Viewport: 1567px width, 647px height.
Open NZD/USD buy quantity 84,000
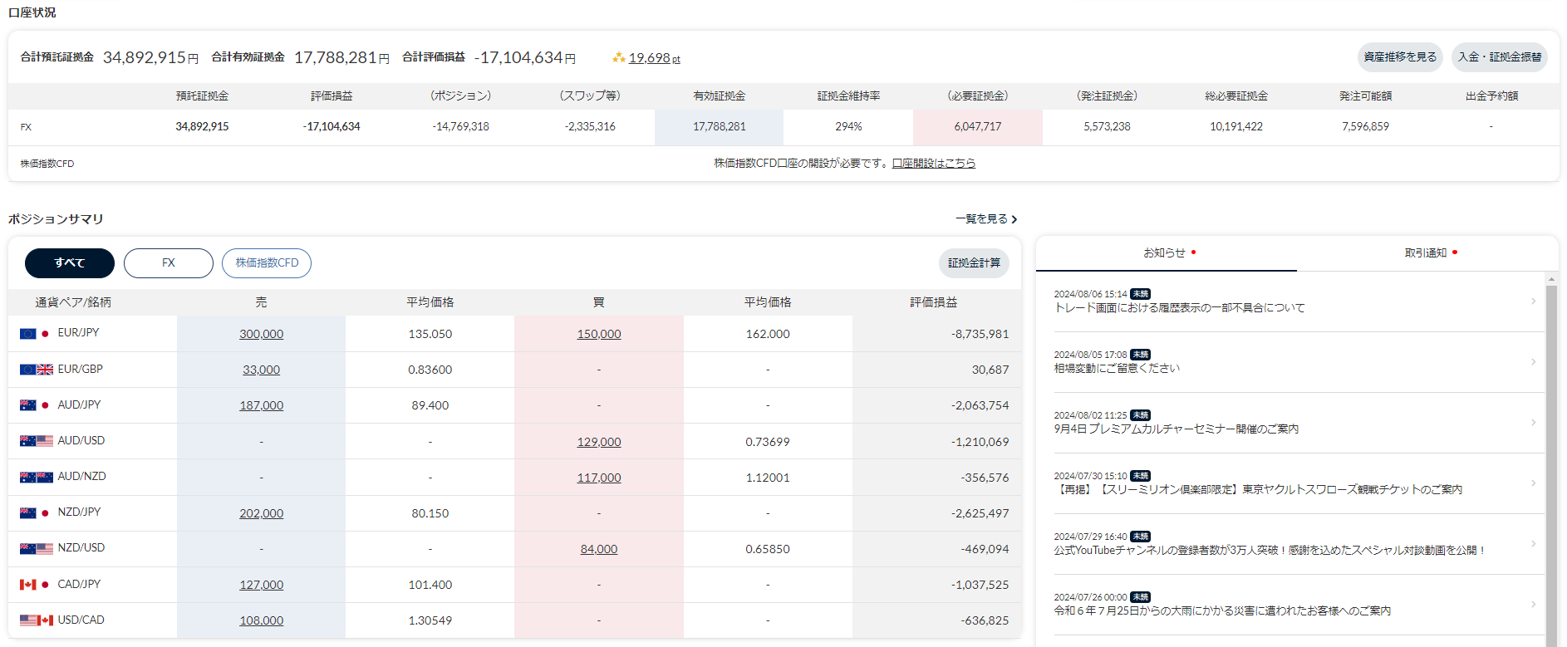[x=599, y=549]
